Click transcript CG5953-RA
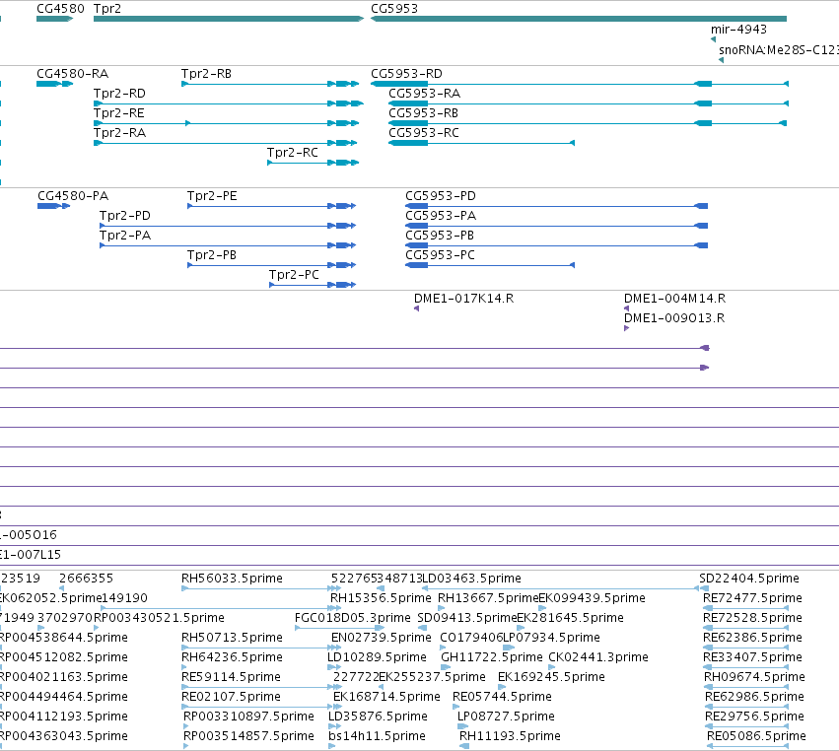 pyautogui.click(x=589, y=103)
